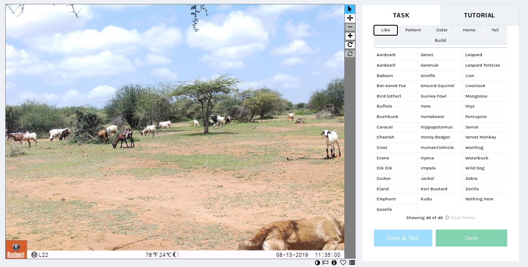528x267 pixels.
Task: Select Bat-eared Fox species
Action: [x=396, y=86]
